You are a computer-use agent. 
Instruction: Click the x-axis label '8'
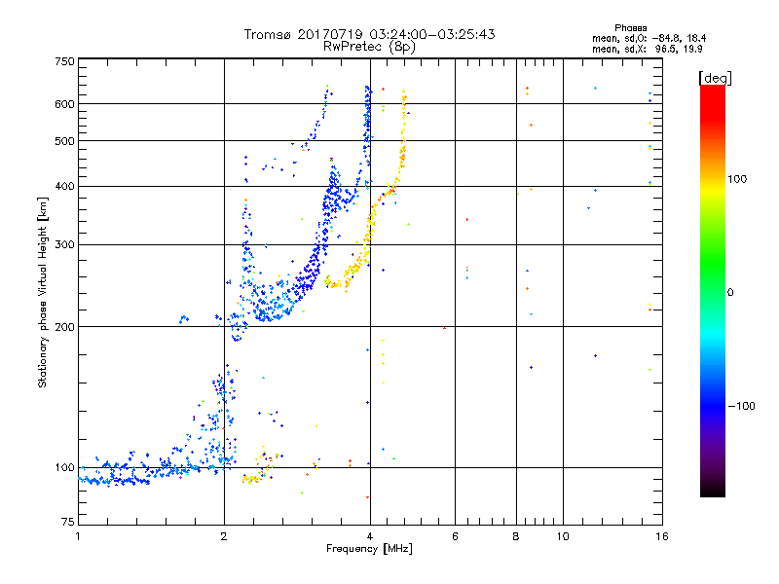pyautogui.click(x=516, y=536)
